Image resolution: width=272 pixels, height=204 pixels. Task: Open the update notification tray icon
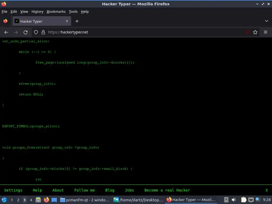tap(258, 199)
